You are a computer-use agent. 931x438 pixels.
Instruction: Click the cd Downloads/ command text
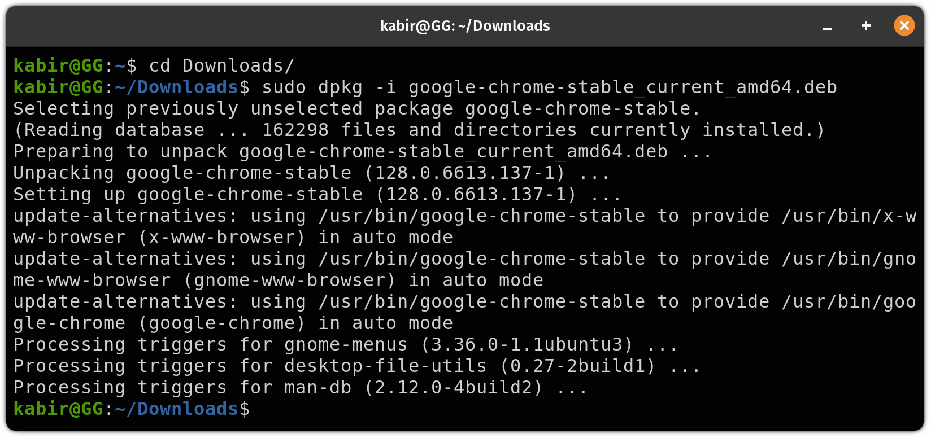pyautogui.click(x=220, y=65)
